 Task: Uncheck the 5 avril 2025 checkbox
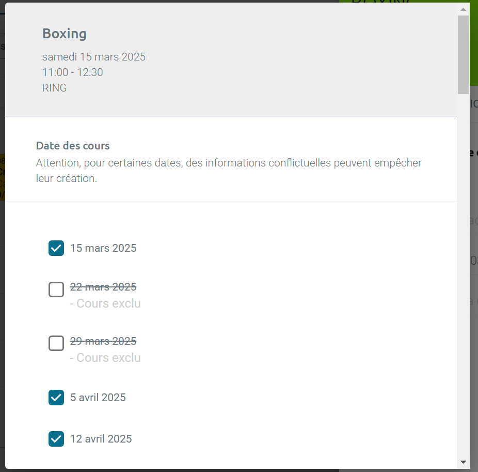click(56, 398)
